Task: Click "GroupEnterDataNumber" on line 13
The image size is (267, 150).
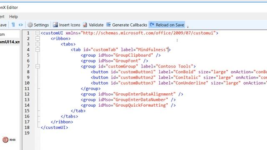Action: point(141,100)
